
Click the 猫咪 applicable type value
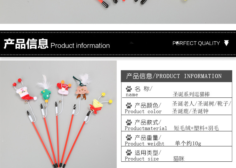(179, 159)
